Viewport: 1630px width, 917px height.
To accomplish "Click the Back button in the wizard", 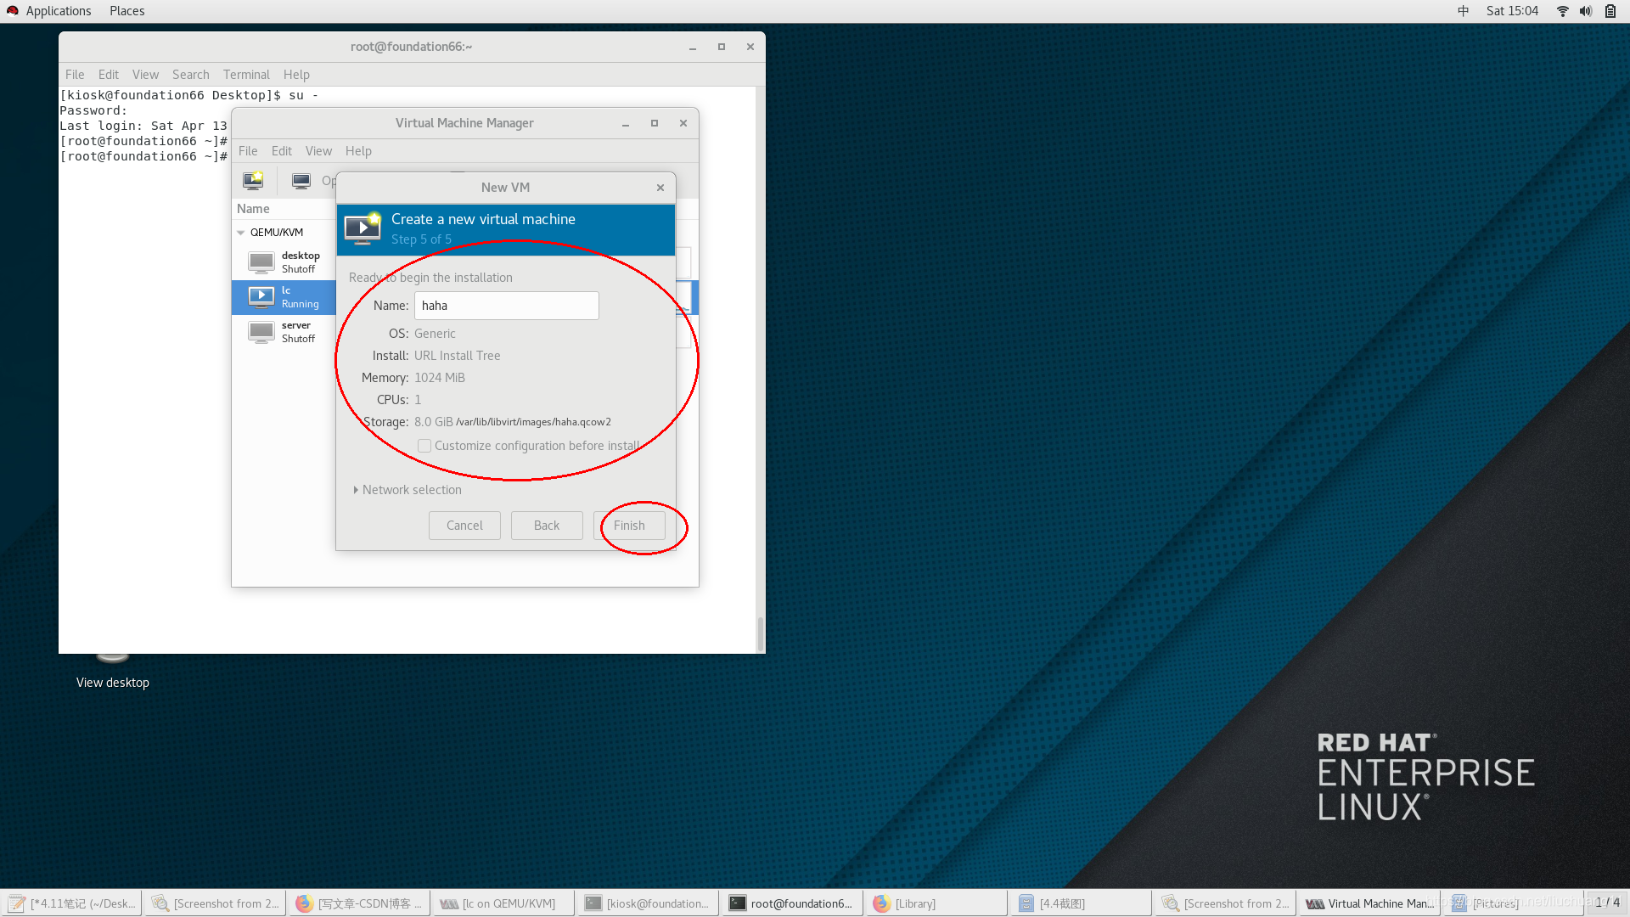I will click(547, 526).
